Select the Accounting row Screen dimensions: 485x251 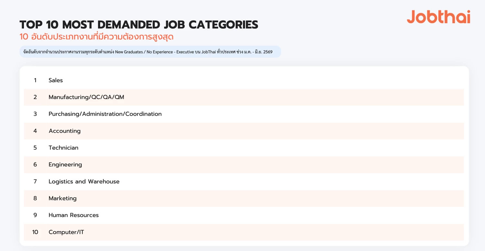point(244,131)
